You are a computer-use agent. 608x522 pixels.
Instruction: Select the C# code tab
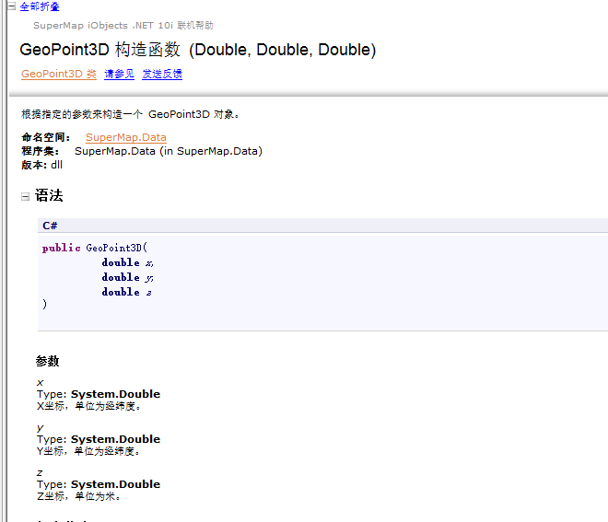click(x=51, y=226)
